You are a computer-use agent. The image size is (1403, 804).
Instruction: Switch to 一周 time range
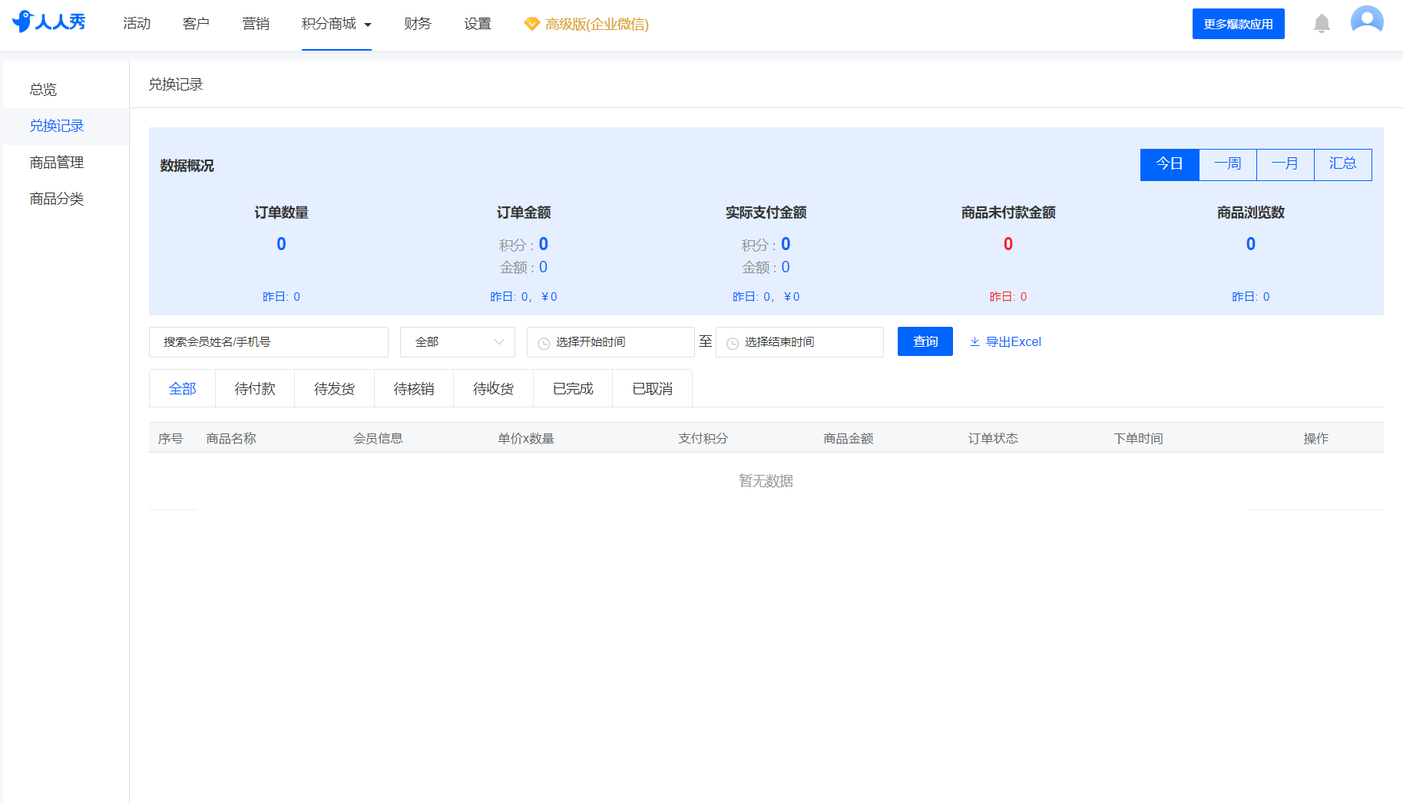click(x=1228, y=164)
